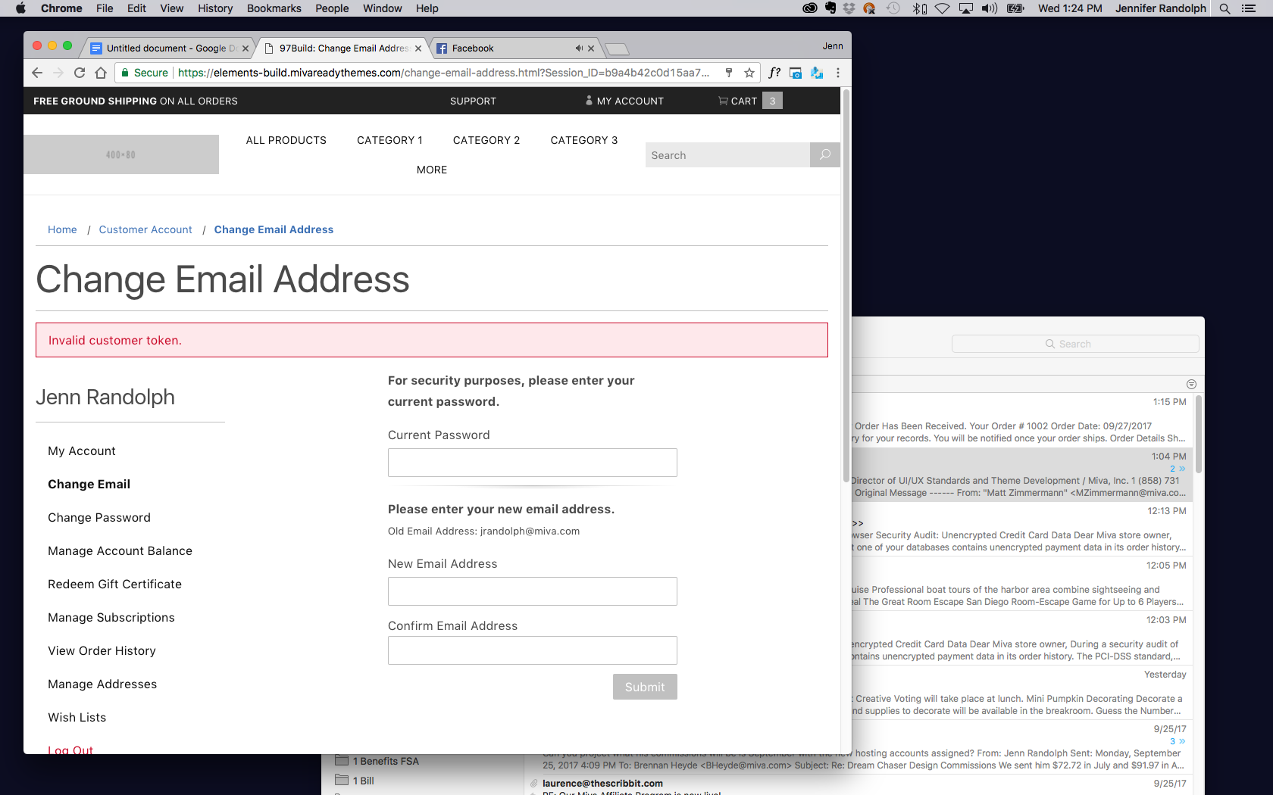Open the File menu
Viewport: 1273px width, 795px height.
click(x=105, y=8)
